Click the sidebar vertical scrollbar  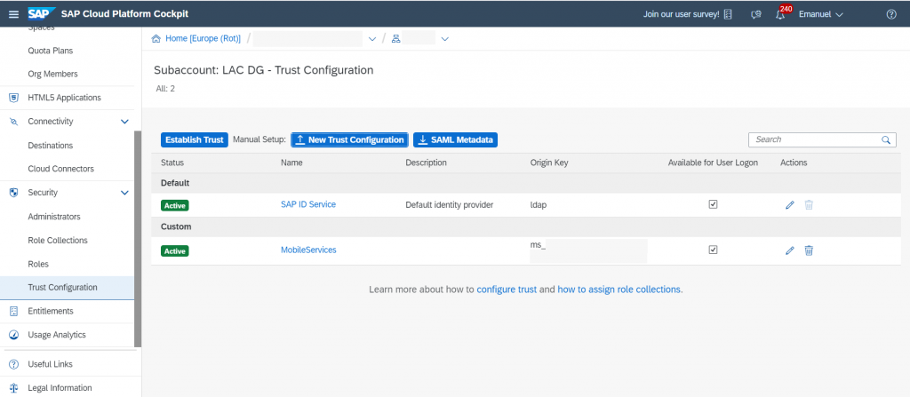pos(138,239)
